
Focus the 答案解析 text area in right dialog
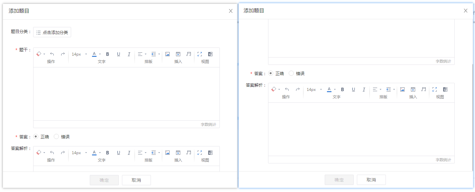361,129
